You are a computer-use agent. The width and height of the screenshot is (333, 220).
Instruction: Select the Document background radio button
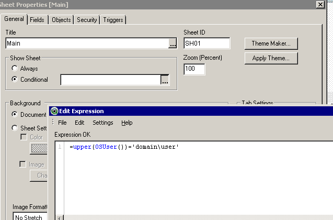pyautogui.click(x=15, y=114)
